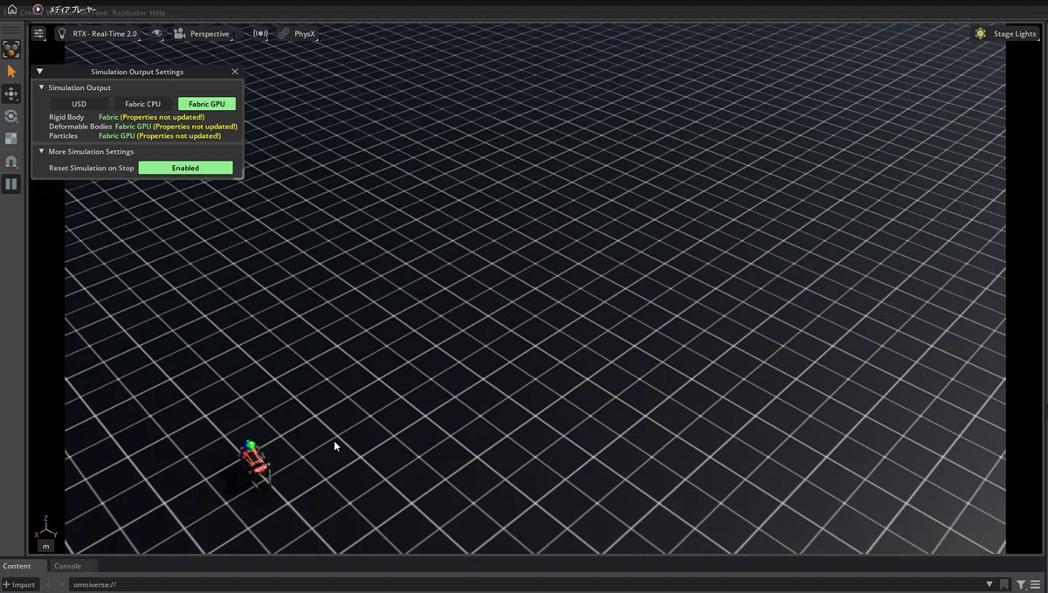Click the Rigid Body label
This screenshot has height=593, width=1048.
point(66,117)
